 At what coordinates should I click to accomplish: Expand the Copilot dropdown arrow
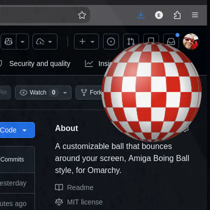tap(22, 41)
